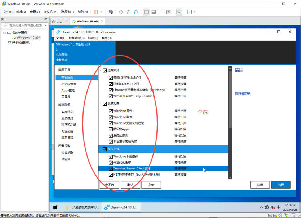Toggle the 系统还原点 checkbox
301x218 pixels.
click(111, 135)
